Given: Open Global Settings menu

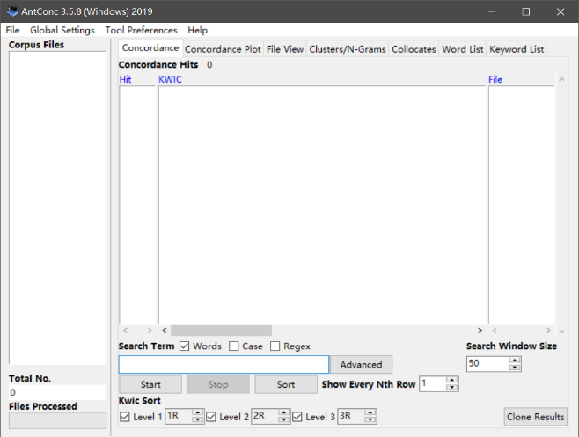Looking at the screenshot, I should [x=62, y=30].
